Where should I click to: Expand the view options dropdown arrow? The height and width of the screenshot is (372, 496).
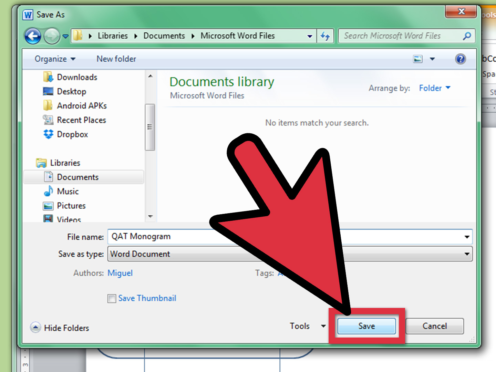pos(432,59)
